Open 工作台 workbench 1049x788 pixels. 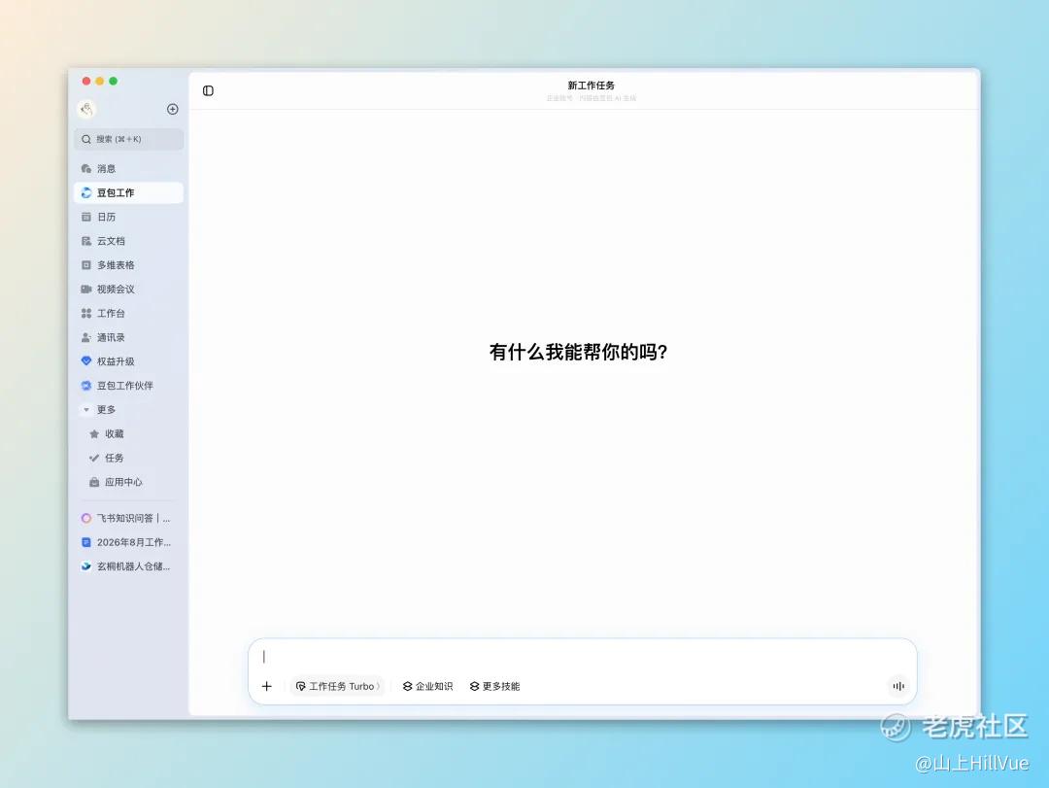128,313
